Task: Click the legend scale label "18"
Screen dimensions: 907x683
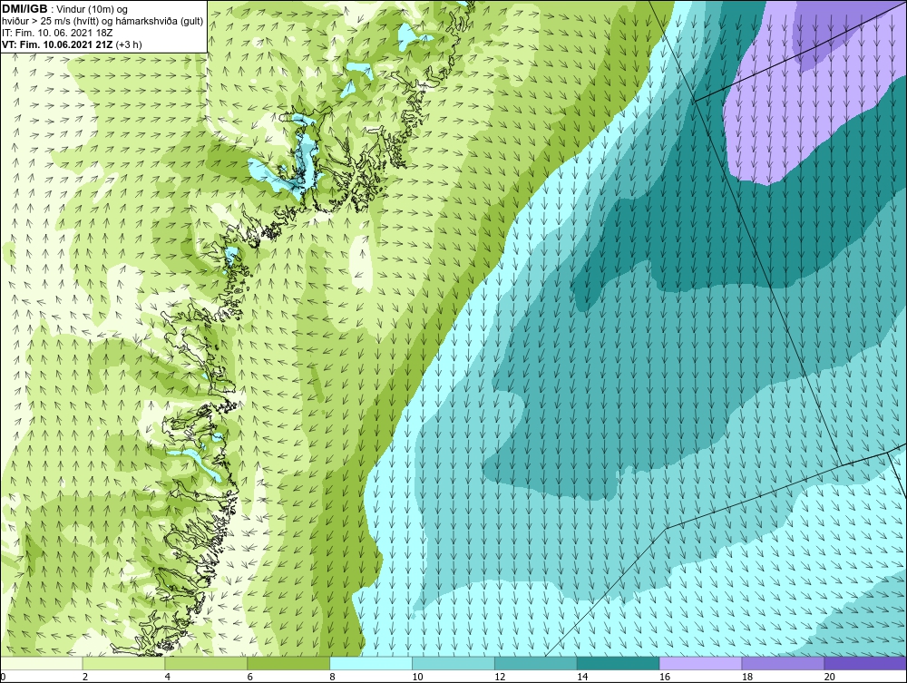Action: coord(747,677)
